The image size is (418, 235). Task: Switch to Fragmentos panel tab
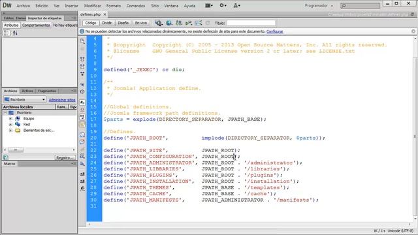click(47, 91)
